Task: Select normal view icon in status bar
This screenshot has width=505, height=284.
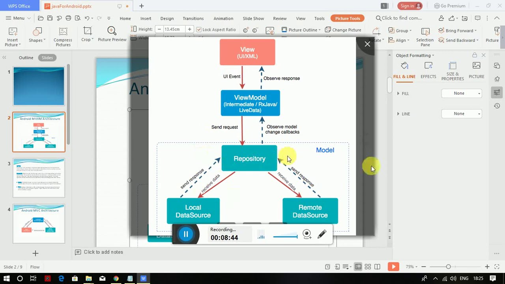Action: 358,267
